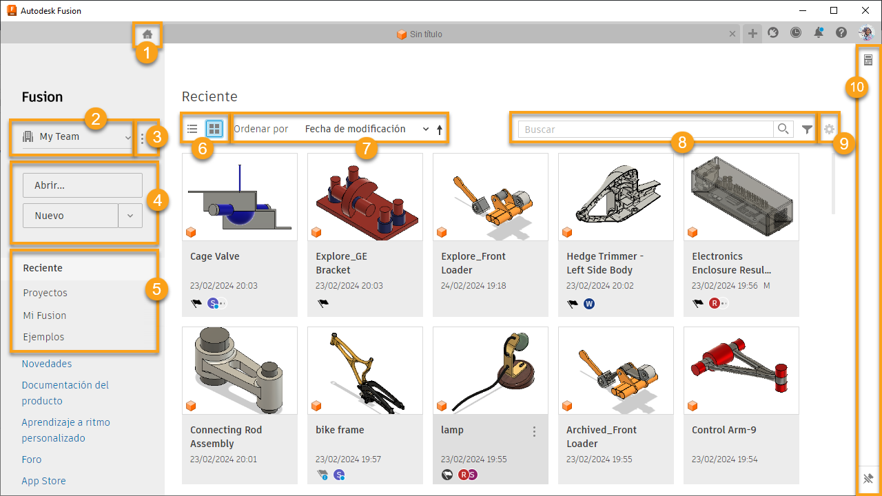The width and height of the screenshot is (882, 496).
Task: Open the Cage Valve thumbnail
Action: click(240, 196)
